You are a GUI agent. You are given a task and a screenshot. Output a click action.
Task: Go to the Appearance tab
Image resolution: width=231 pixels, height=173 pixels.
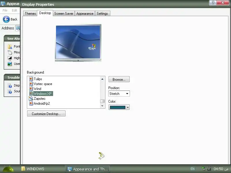[x=85, y=14]
